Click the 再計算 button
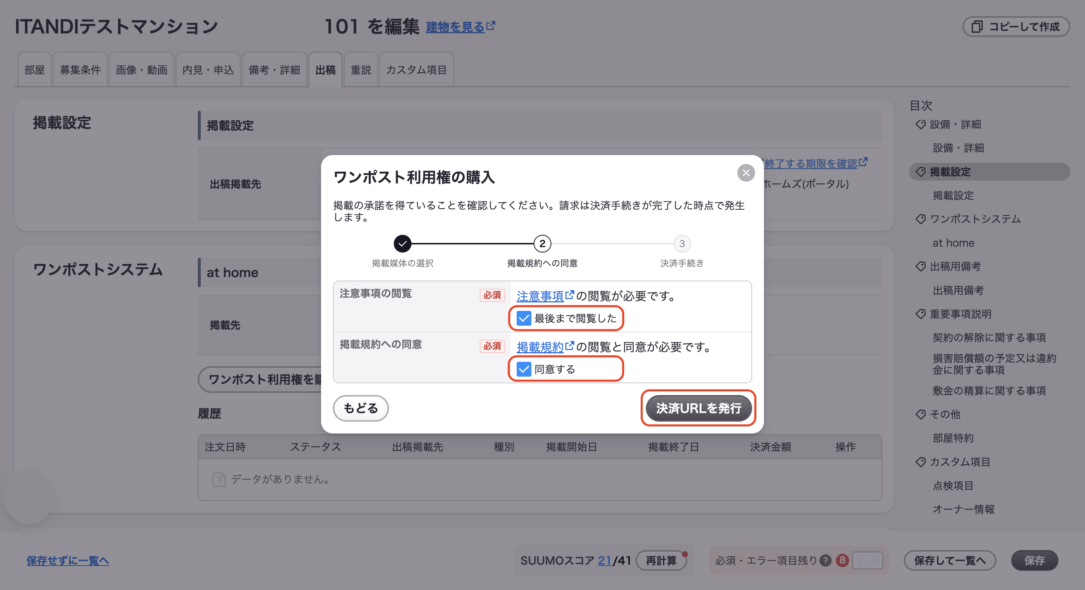Screen dimensions: 1085x590 click(x=661, y=560)
